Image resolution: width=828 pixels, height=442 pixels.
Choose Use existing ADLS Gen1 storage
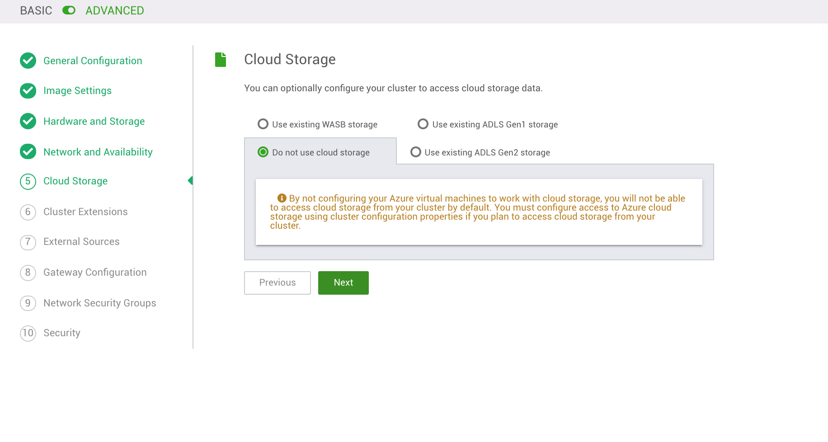pyautogui.click(x=423, y=124)
